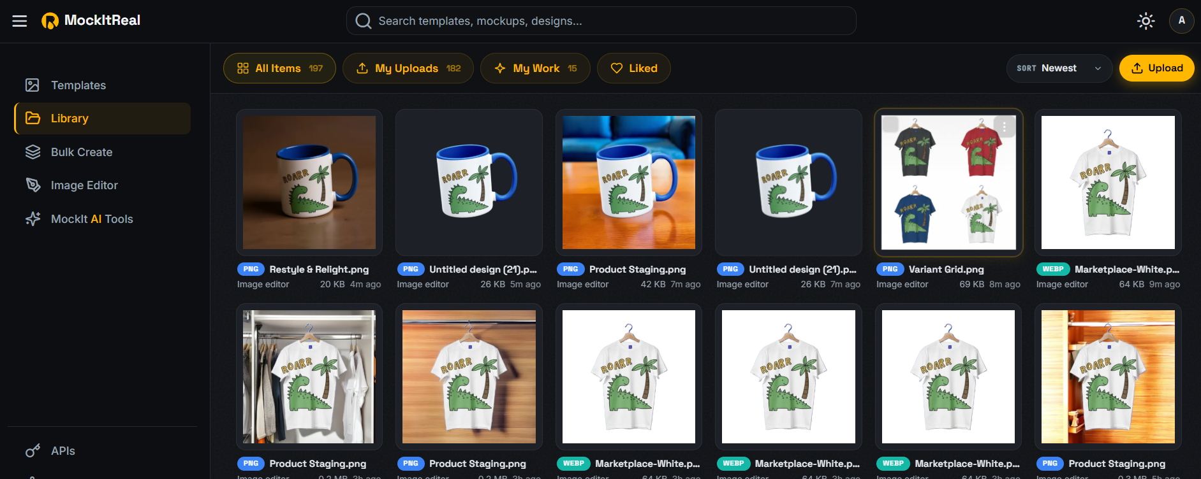This screenshot has width=1201, height=479.
Task: Click Product Staging.png name with 42 KB
Action: coord(637,269)
